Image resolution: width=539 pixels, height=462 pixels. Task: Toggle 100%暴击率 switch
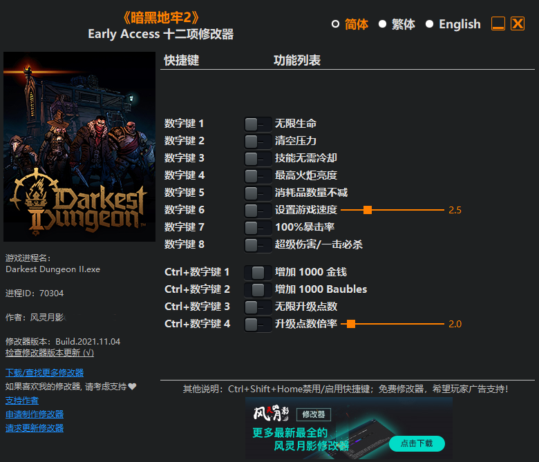(x=257, y=227)
